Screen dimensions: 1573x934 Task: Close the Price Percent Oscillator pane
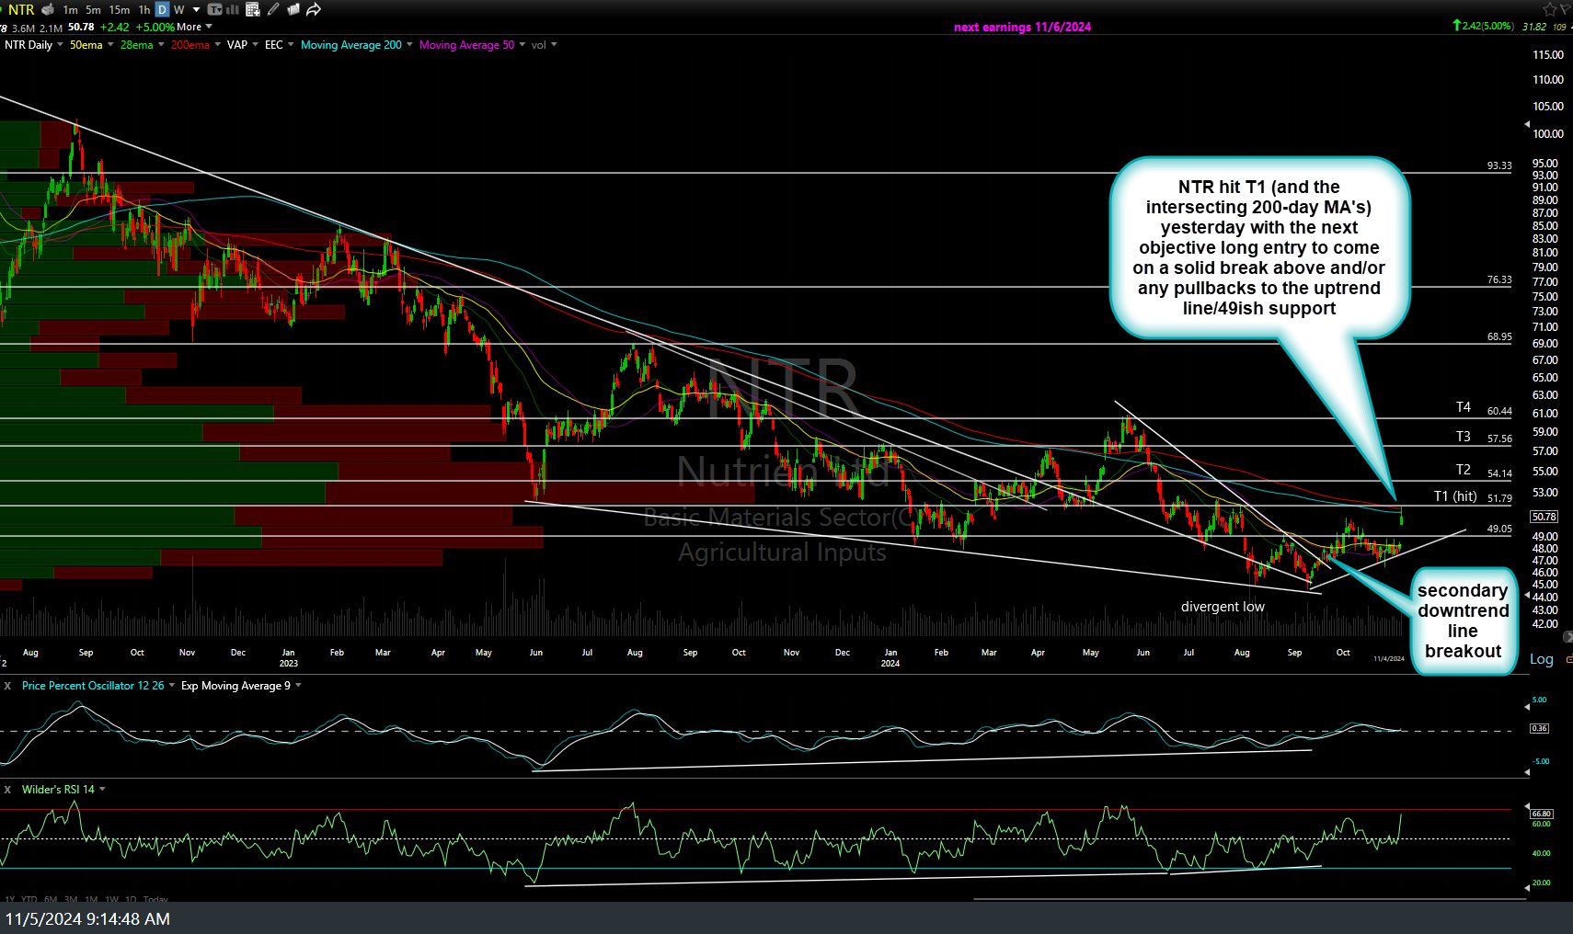coord(7,686)
